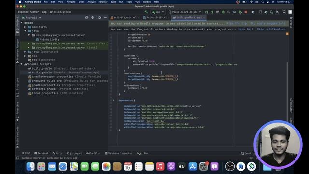Open the TODO tool window
The height and width of the screenshot is (174, 309).
(26, 153)
